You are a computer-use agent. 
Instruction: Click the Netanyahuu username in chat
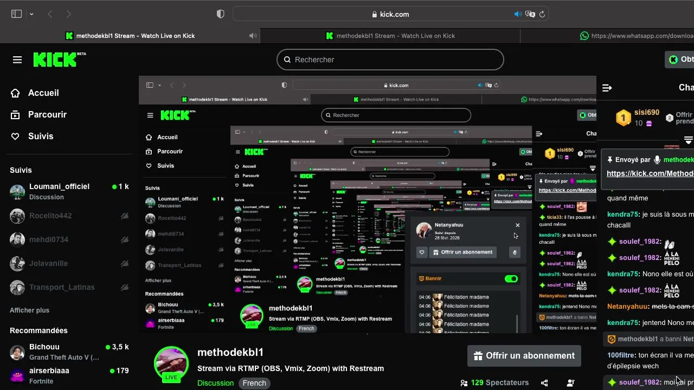[627, 307]
